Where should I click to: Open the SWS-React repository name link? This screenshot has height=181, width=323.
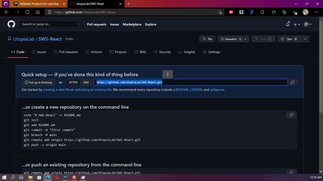50,39
